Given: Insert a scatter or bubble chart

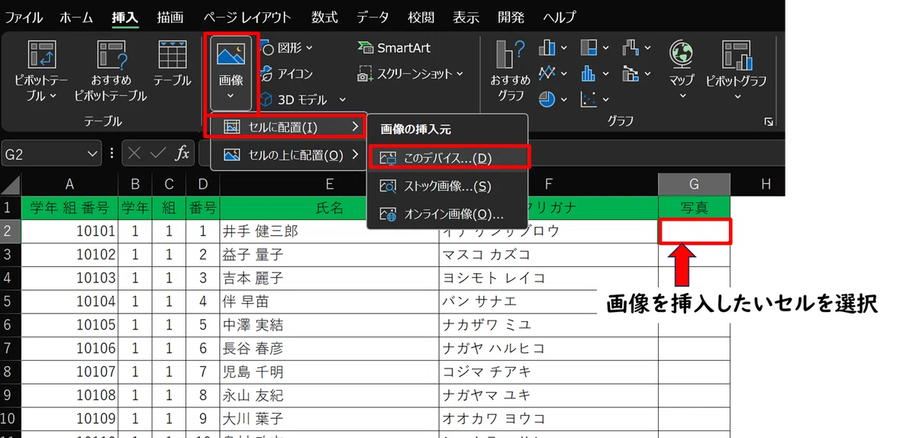Looking at the screenshot, I should [x=588, y=99].
